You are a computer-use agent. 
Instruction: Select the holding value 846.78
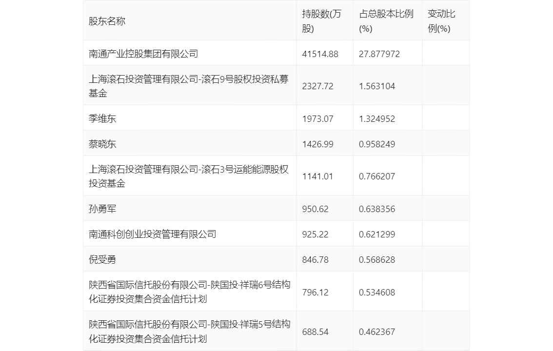pos(315,260)
